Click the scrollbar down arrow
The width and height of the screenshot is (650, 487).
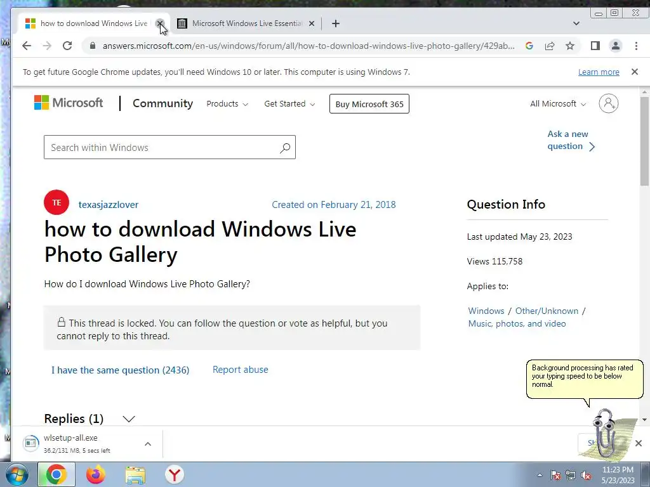644,420
